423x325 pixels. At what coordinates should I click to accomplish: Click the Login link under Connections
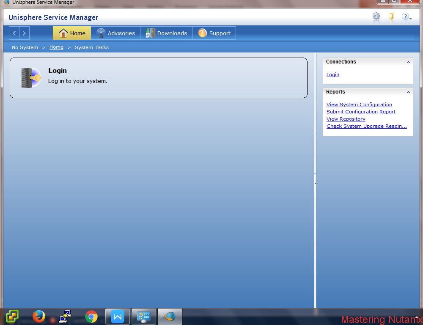coord(333,74)
